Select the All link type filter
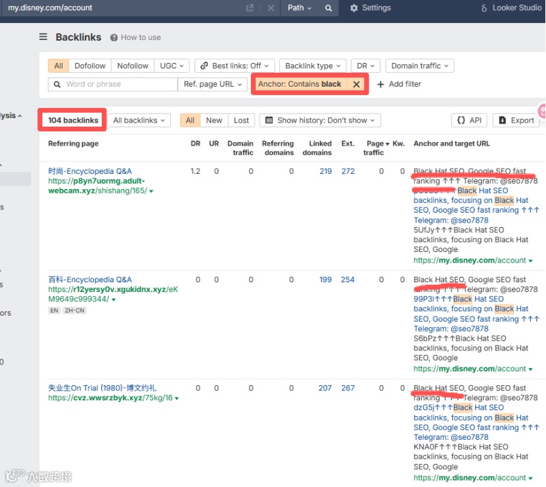546x487 pixels. pos(58,66)
